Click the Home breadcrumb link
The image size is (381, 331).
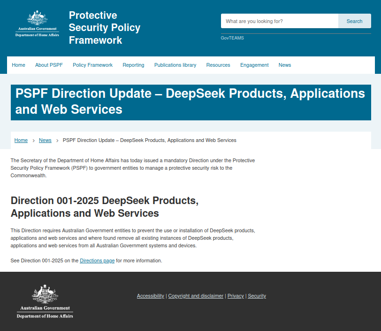(x=21, y=140)
